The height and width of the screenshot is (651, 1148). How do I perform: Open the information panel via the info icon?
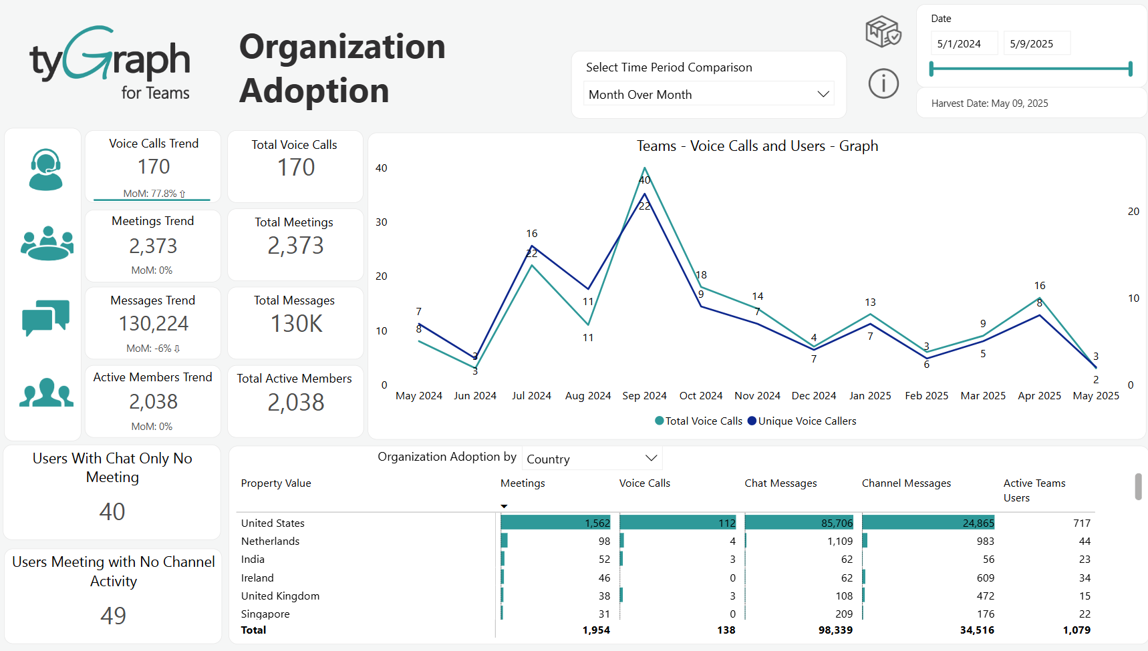point(883,83)
